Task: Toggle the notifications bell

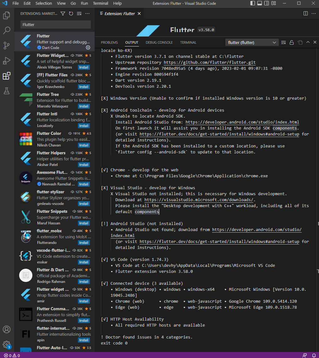Action: click(315, 355)
